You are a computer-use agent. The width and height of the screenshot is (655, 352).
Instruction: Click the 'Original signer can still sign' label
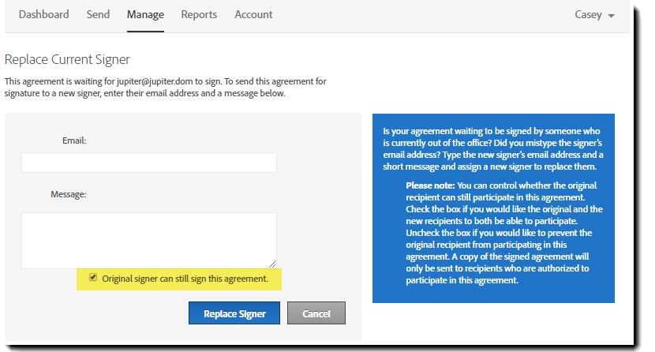[x=185, y=279]
